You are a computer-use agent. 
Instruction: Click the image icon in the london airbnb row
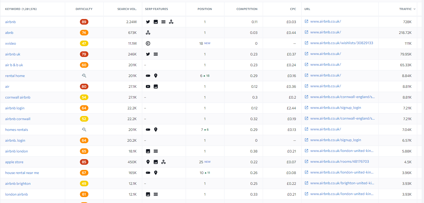click(x=148, y=194)
